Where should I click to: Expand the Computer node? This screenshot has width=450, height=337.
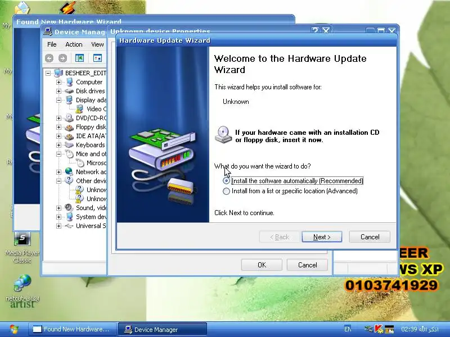[x=59, y=82]
